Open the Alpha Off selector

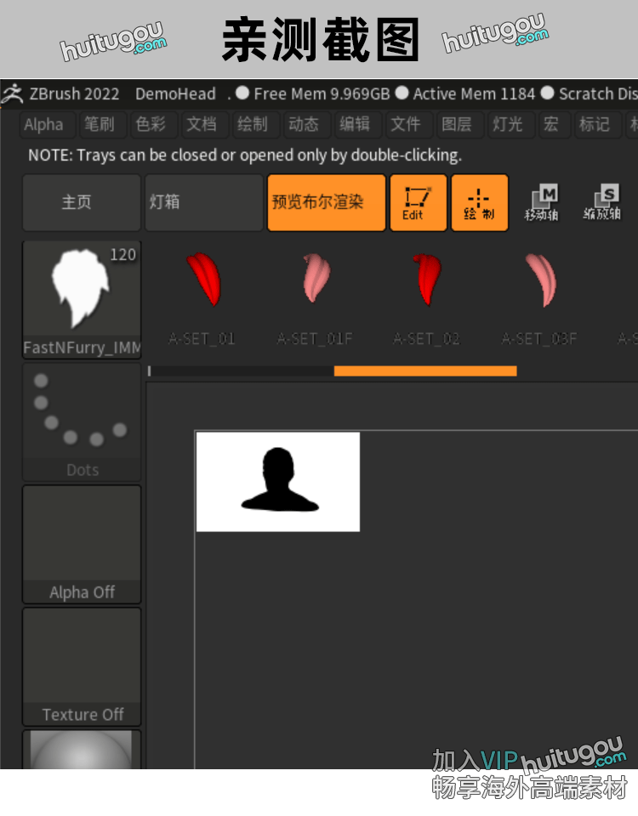pyautogui.click(x=82, y=544)
